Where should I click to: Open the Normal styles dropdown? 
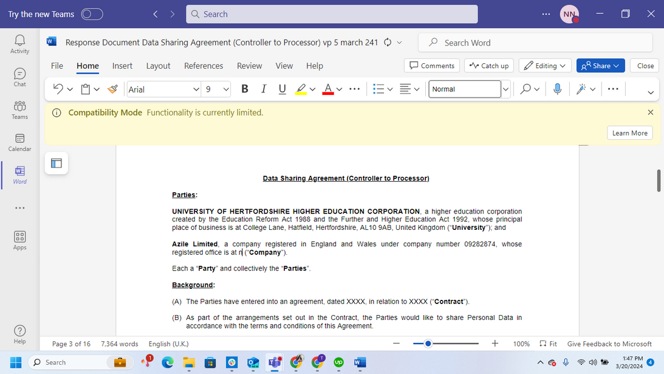pos(505,89)
